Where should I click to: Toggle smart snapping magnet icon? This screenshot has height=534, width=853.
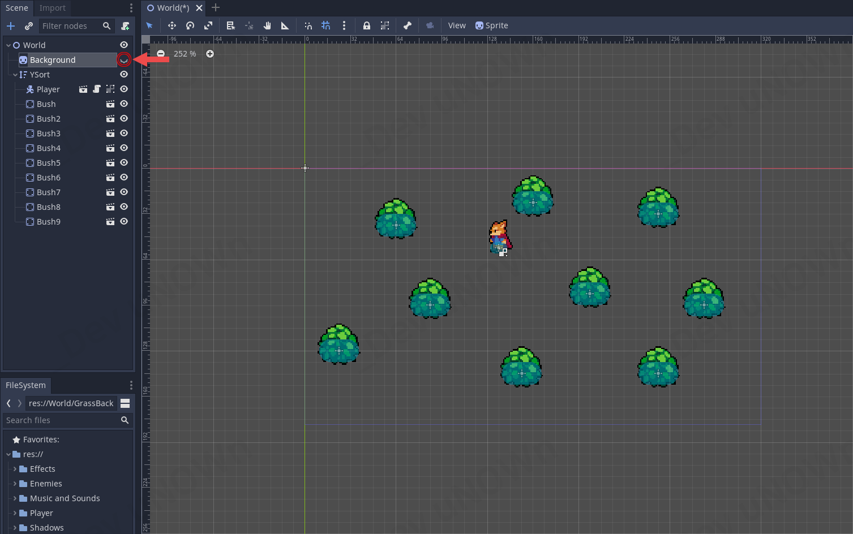click(308, 25)
